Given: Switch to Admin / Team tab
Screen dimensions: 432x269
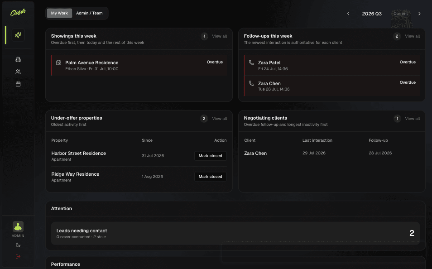Looking at the screenshot, I should tap(89, 13).
